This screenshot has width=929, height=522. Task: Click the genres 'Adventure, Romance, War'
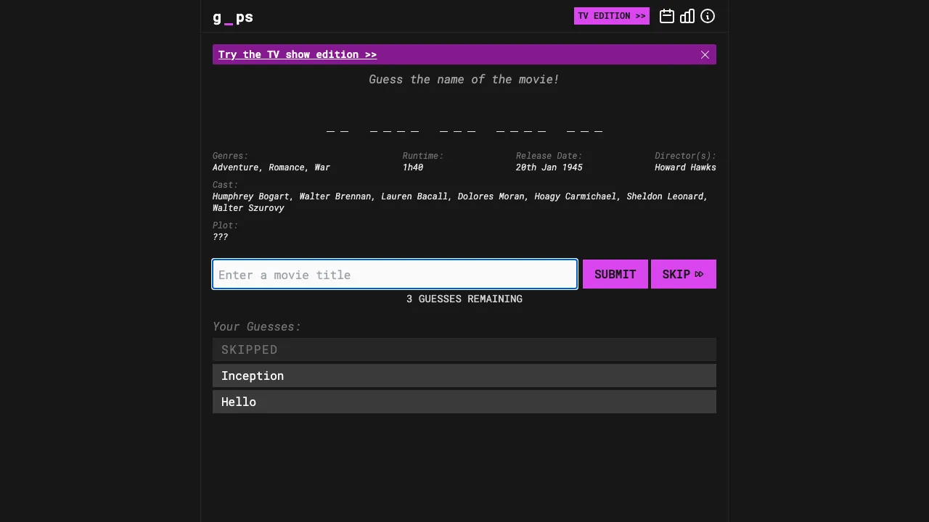click(x=271, y=167)
